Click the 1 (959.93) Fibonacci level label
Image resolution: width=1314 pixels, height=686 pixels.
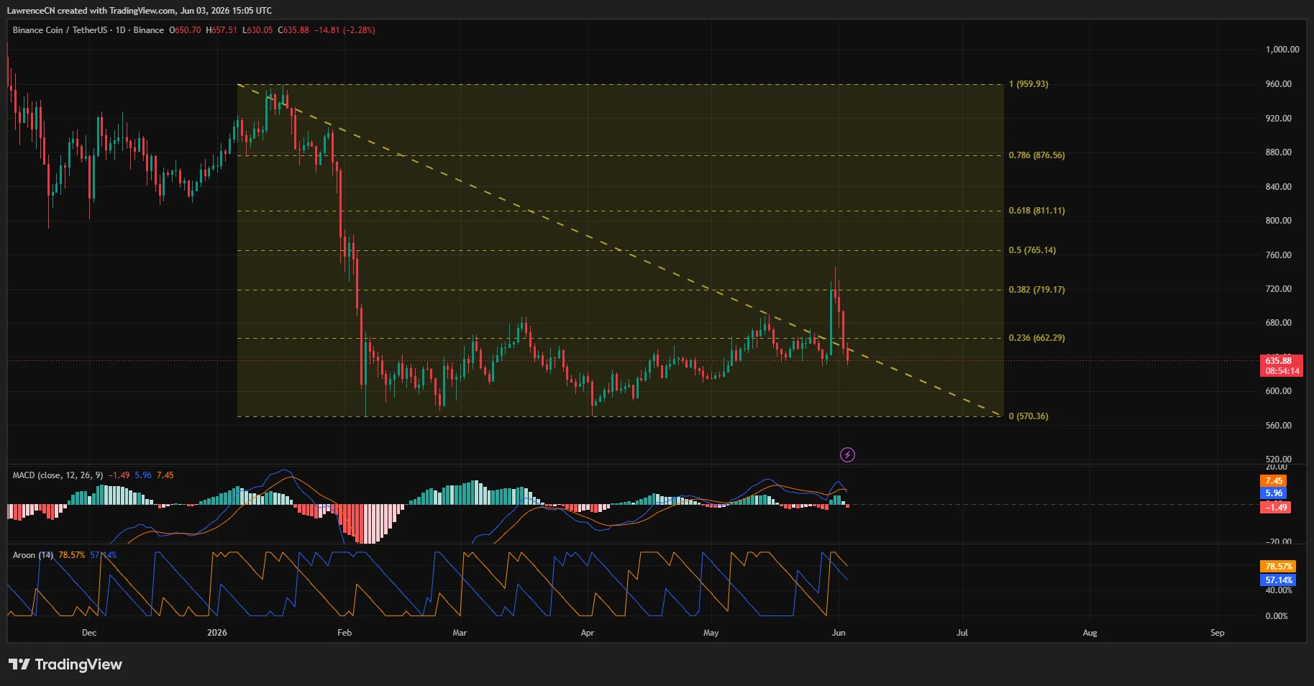coord(1028,84)
